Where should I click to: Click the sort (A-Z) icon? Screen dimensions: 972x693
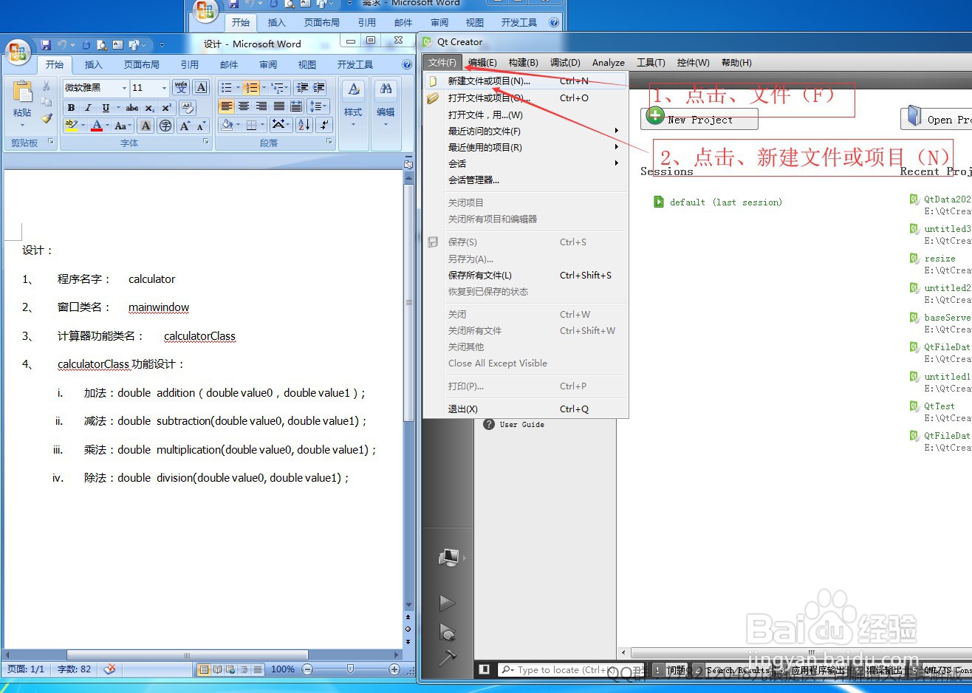tap(304, 125)
